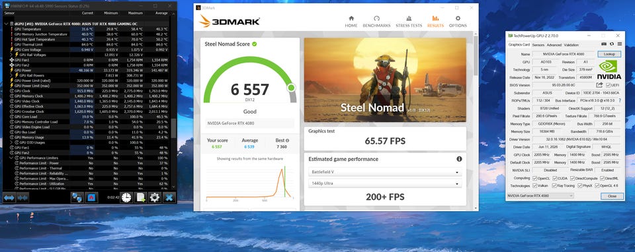Collapse dGPU RTX 4080 sensor group

[6, 24]
